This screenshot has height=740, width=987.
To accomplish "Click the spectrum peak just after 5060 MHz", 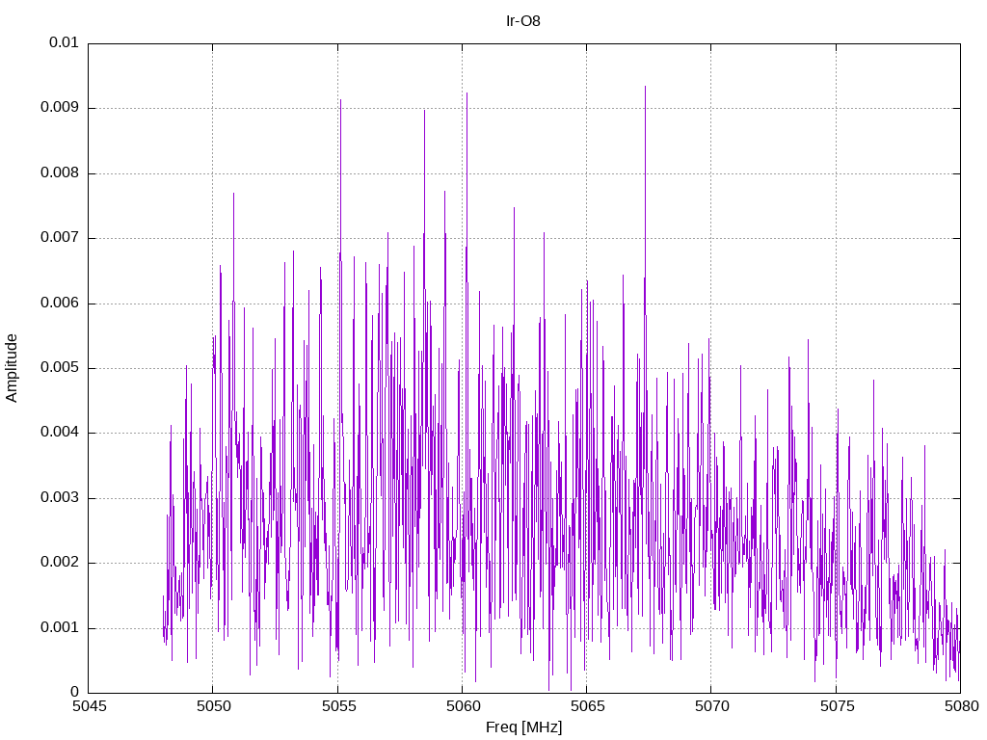I will click(x=467, y=93).
